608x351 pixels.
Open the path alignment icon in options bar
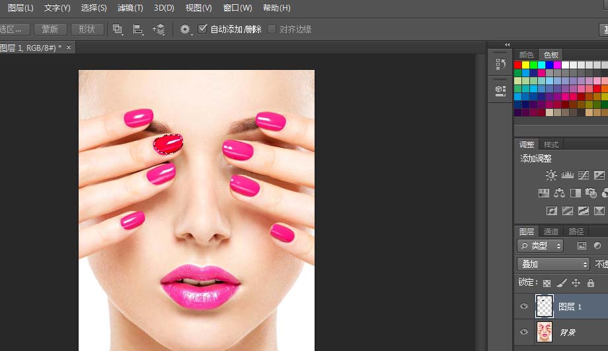coord(137,30)
